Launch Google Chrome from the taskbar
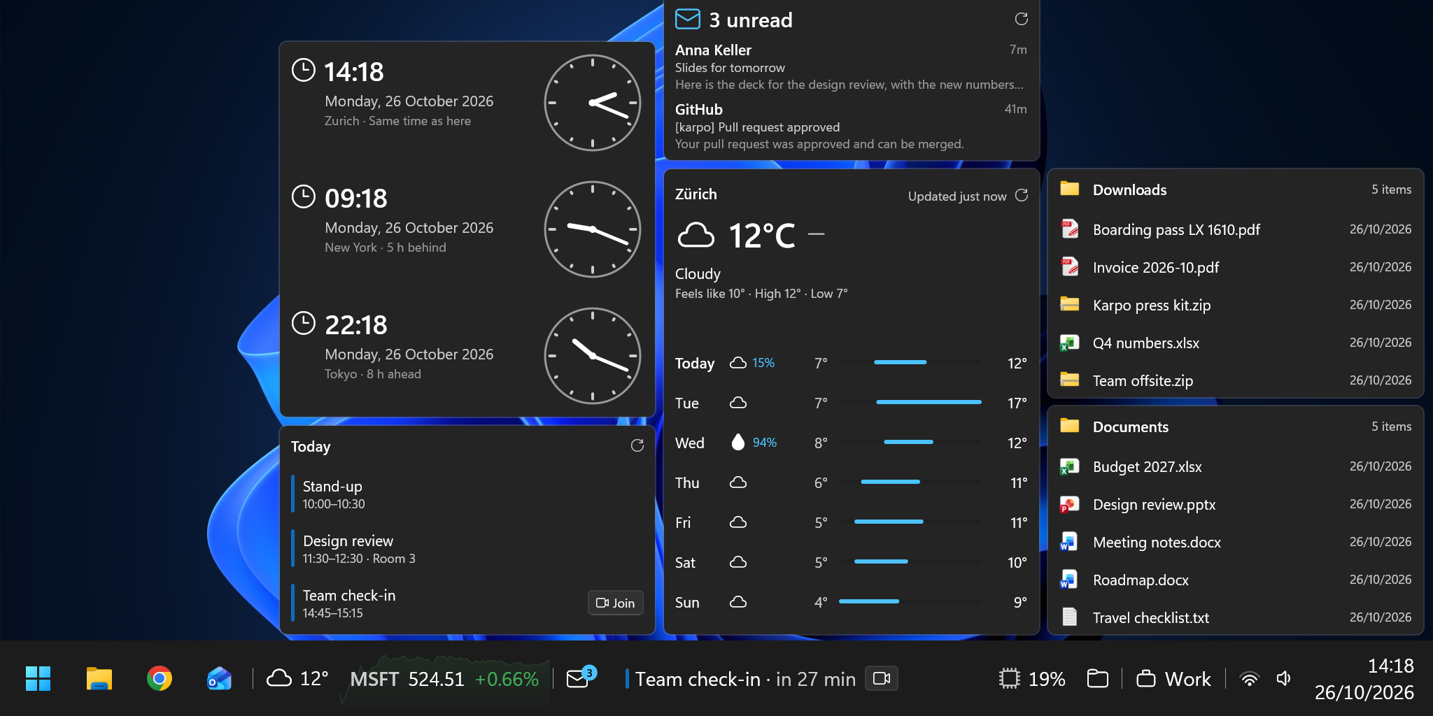 coord(160,678)
